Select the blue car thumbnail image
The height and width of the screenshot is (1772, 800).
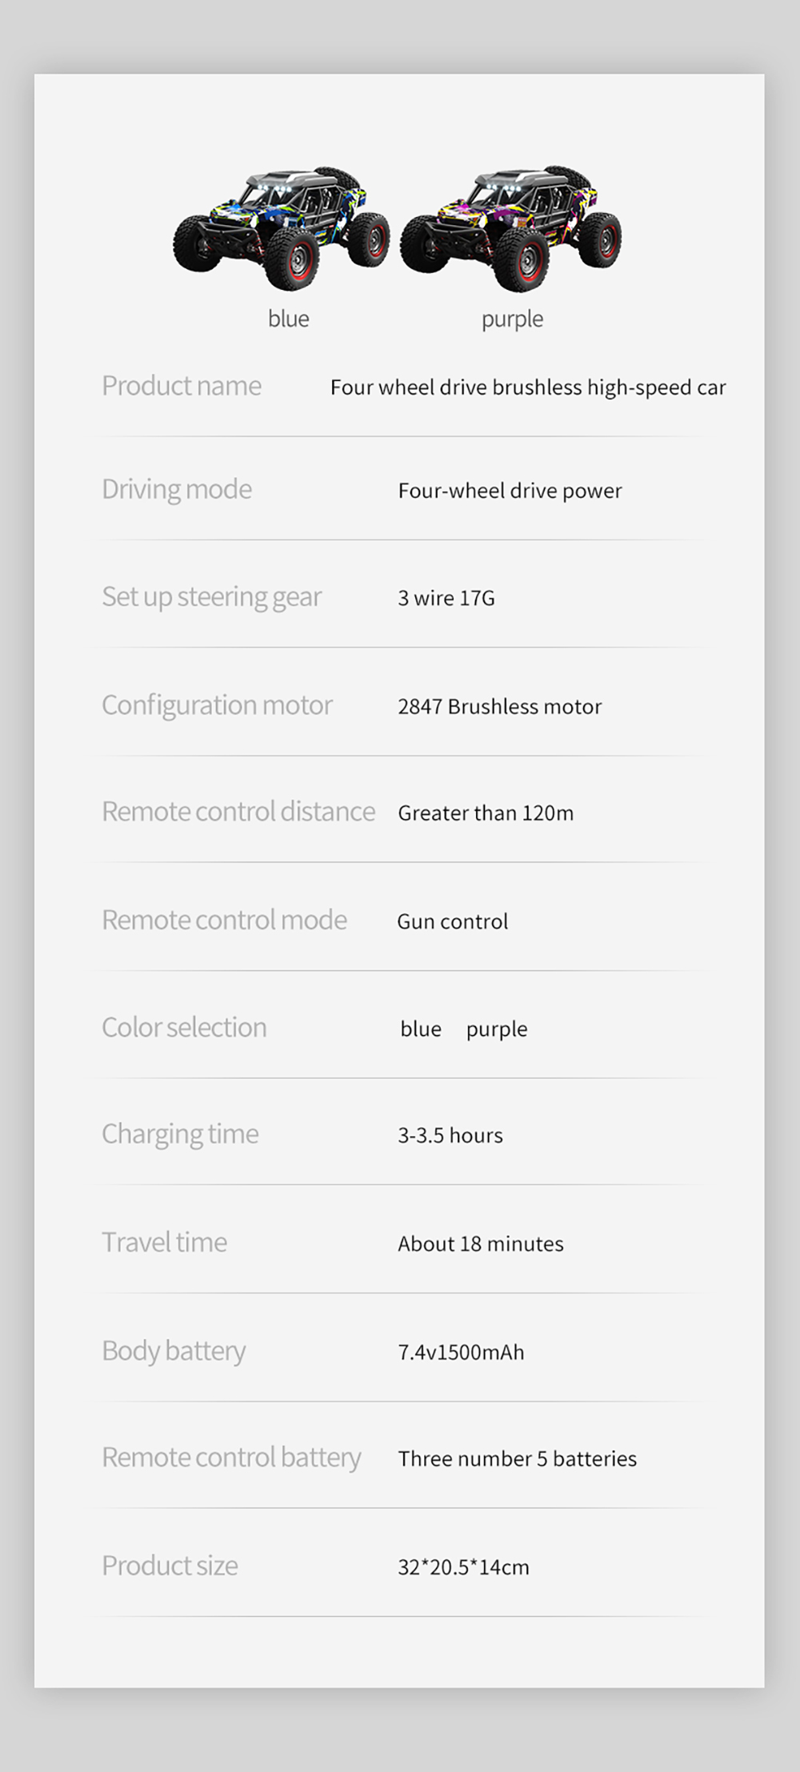pos(282,227)
